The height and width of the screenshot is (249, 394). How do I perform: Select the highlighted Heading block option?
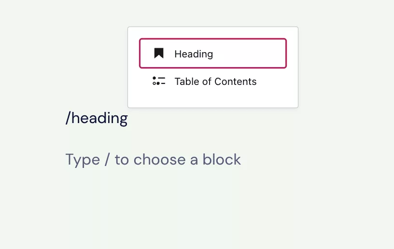coord(213,53)
